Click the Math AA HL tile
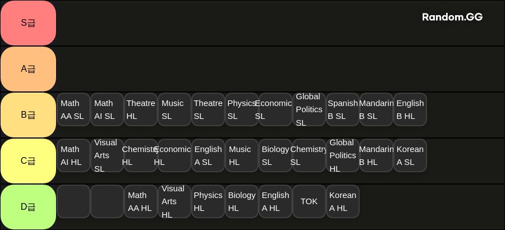 [x=141, y=201]
